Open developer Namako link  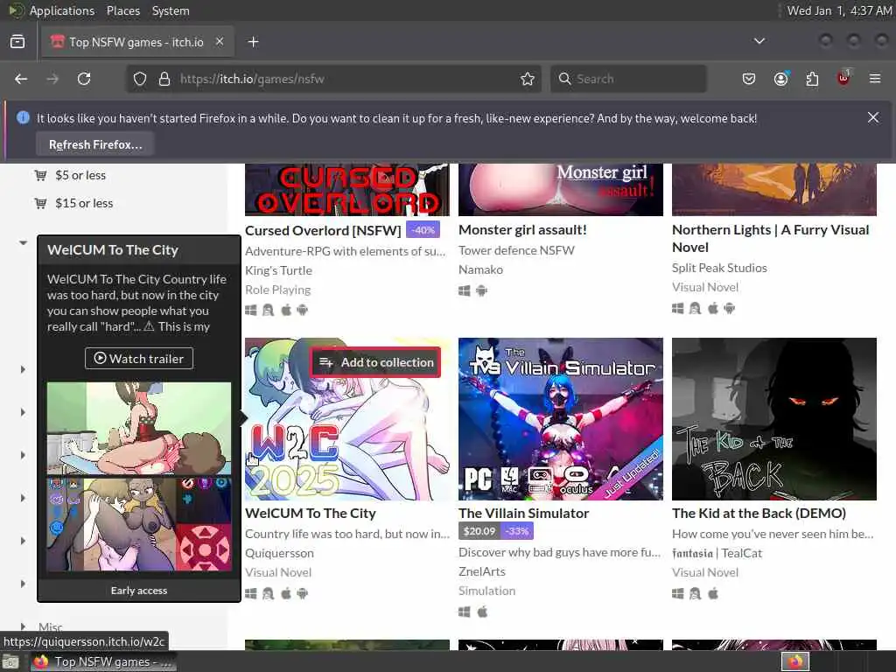click(480, 269)
